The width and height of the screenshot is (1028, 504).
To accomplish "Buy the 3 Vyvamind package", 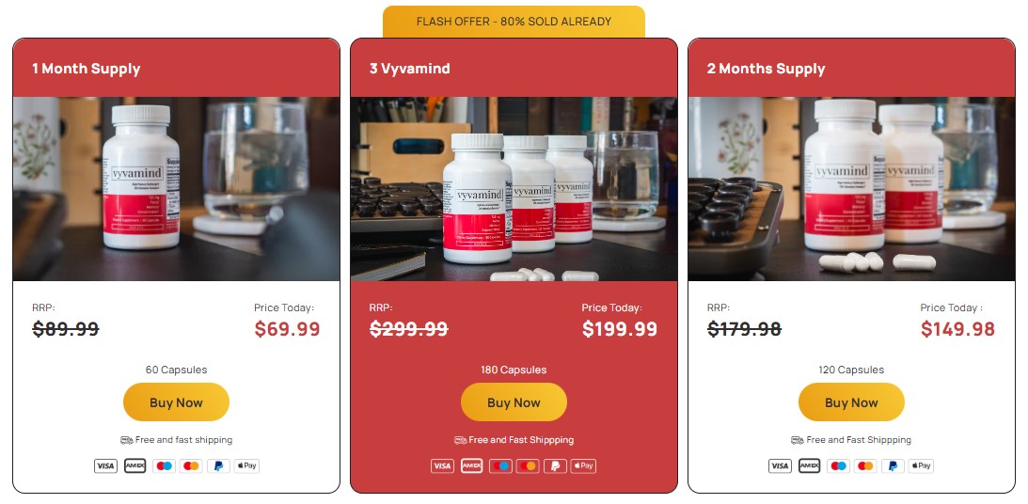I will (514, 402).
